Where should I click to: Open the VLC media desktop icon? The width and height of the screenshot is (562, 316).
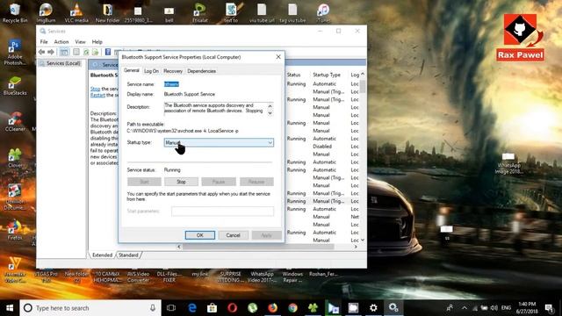76,13
